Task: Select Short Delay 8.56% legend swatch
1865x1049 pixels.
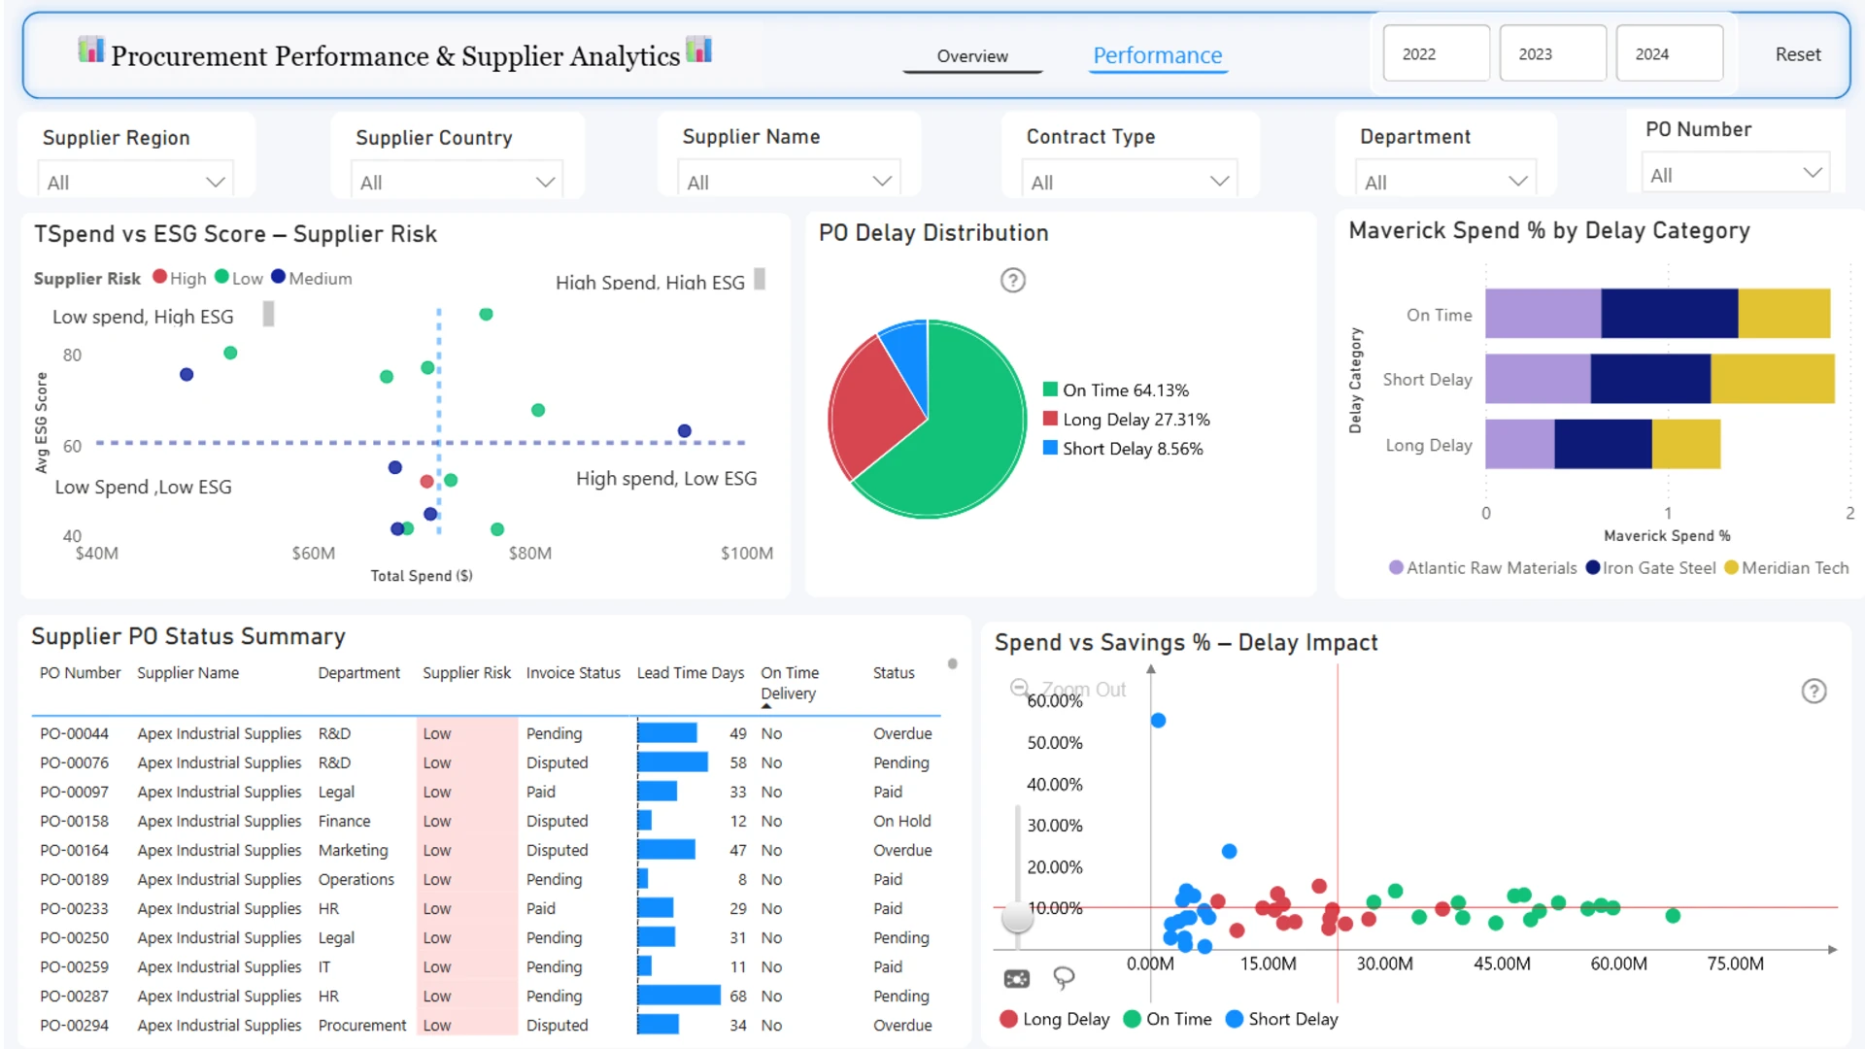Action: [x=1050, y=448]
